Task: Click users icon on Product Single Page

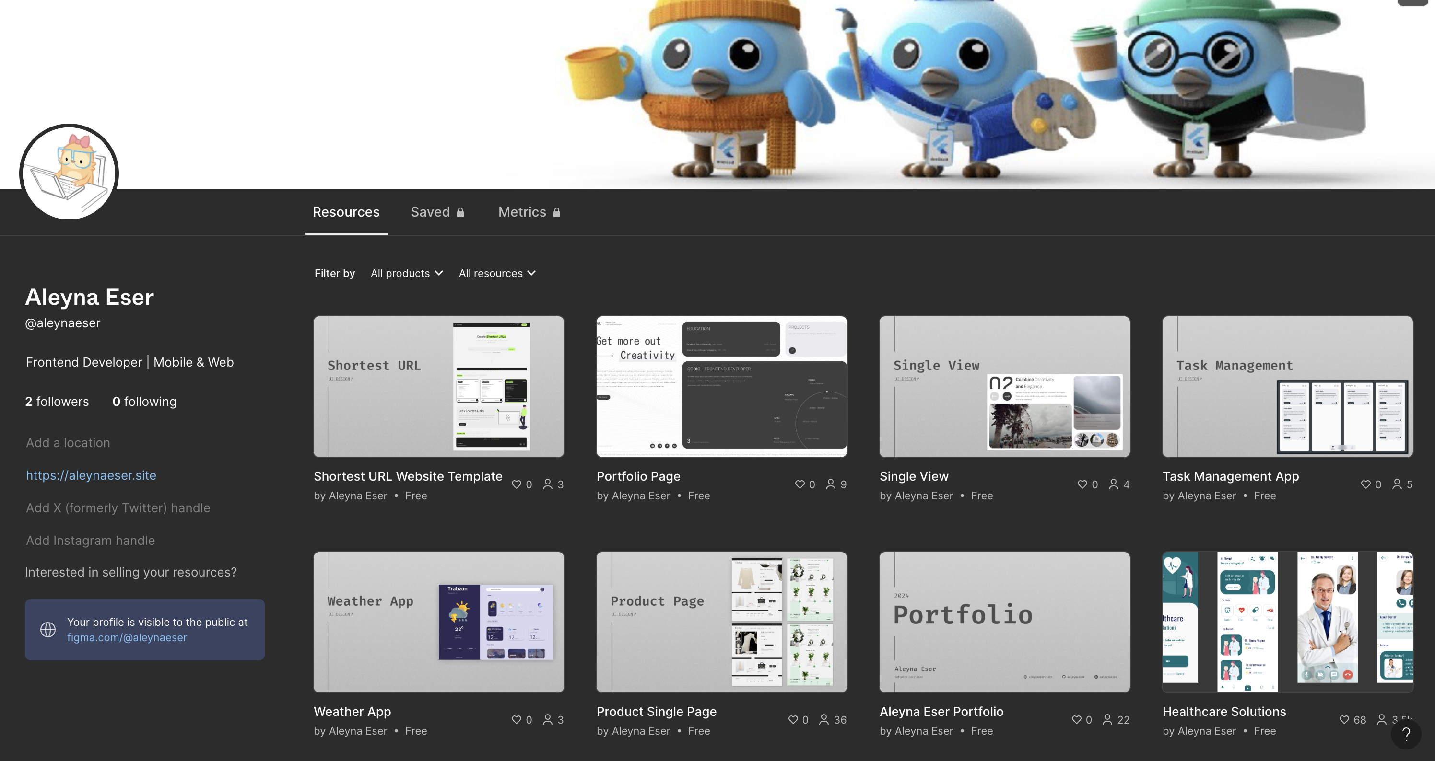Action: coord(824,719)
